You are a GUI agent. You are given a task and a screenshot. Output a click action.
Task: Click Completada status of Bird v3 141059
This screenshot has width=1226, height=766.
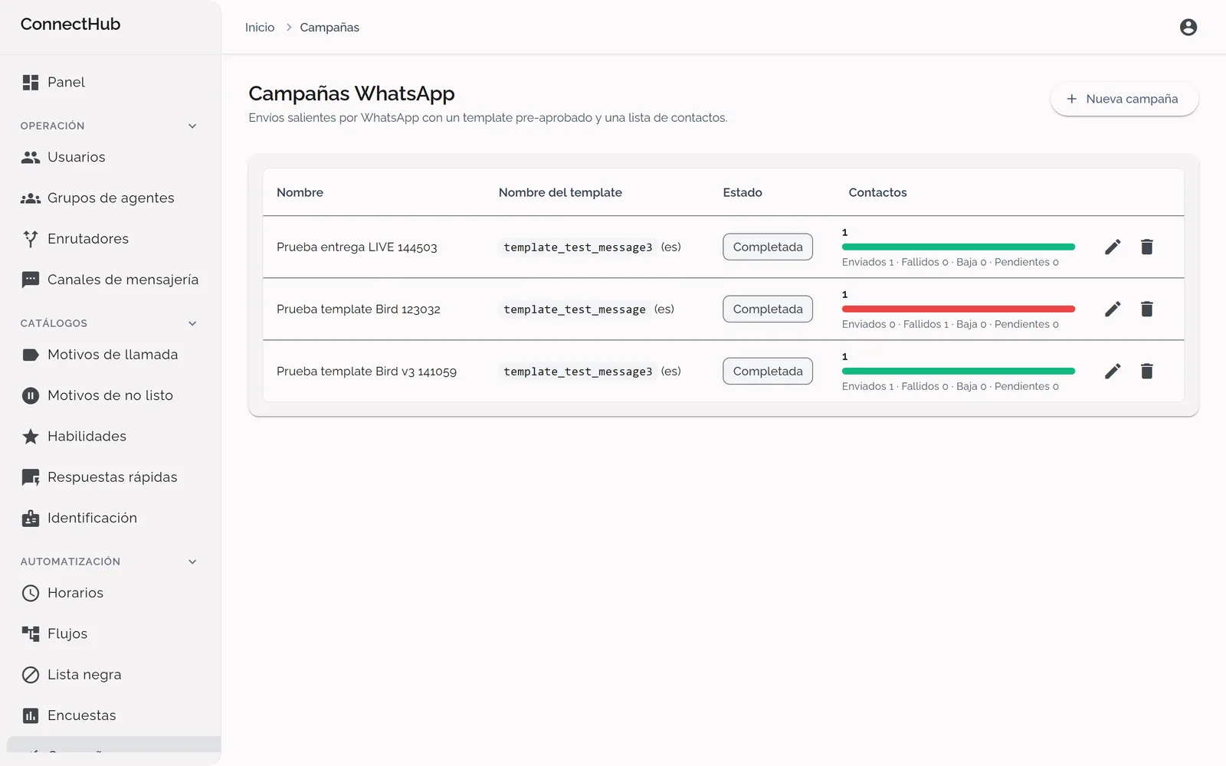coord(768,371)
